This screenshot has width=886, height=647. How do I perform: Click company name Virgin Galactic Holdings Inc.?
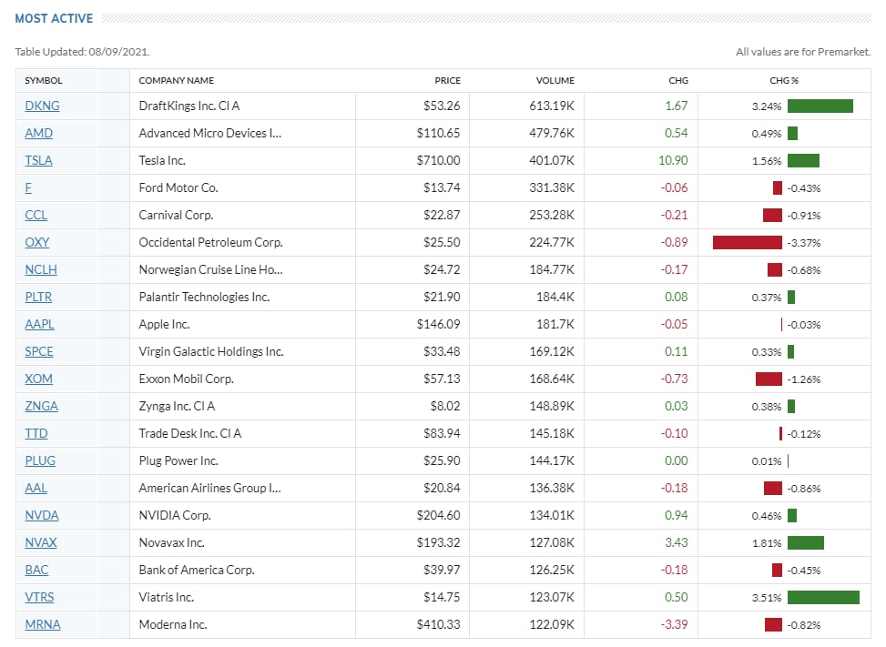coord(211,352)
